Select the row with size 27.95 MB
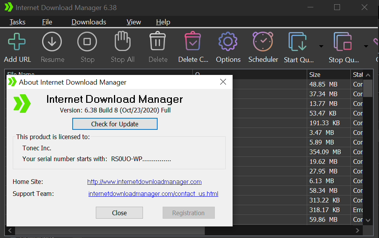The image size is (379, 238). click(297, 171)
